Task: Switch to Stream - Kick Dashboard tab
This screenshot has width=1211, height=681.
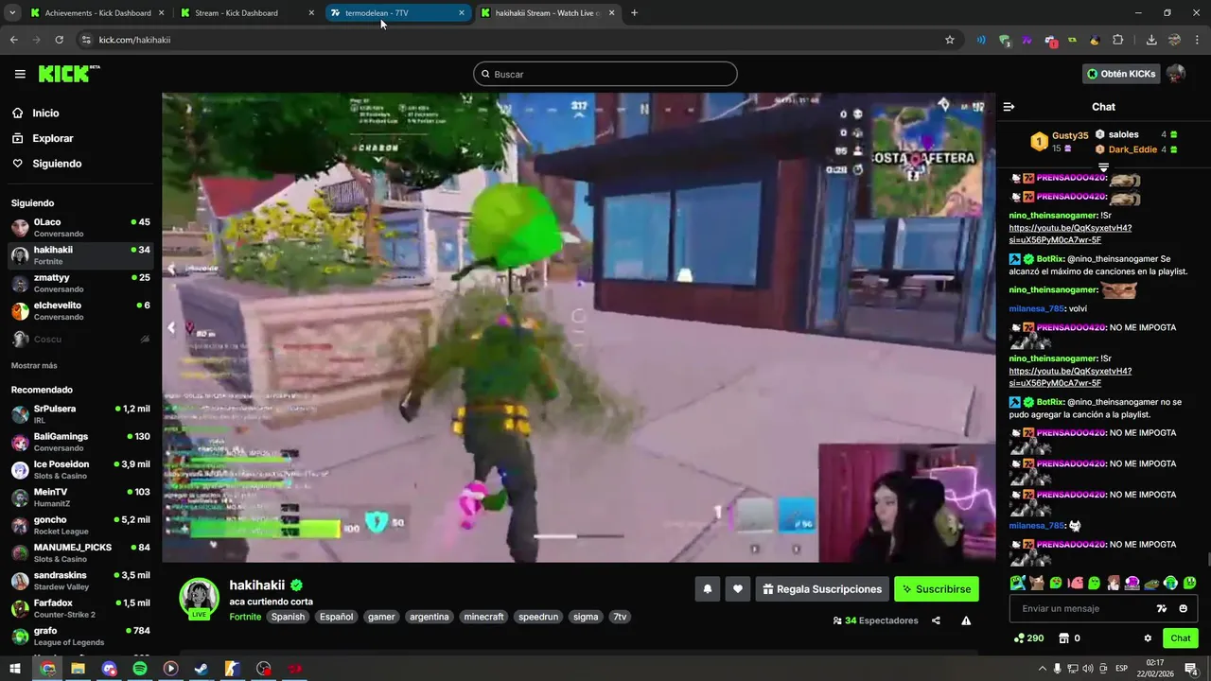Action: click(248, 13)
